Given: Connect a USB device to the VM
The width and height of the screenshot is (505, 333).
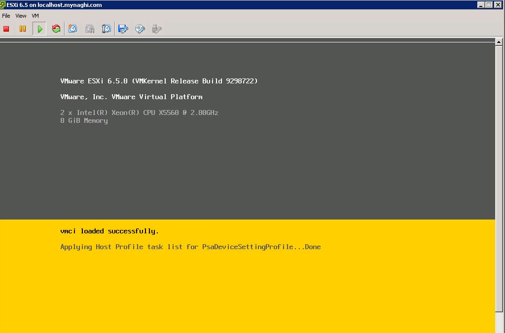Looking at the screenshot, I should [x=157, y=29].
